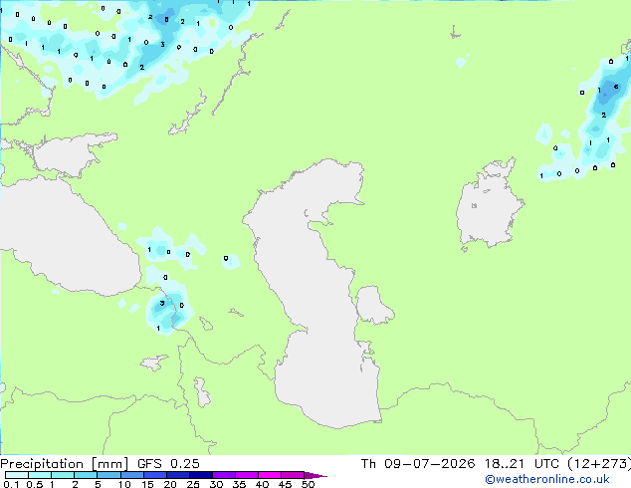Image resolution: width=631 pixels, height=488 pixels.
Task: Click the "50" legend scale label
Action: (308, 484)
